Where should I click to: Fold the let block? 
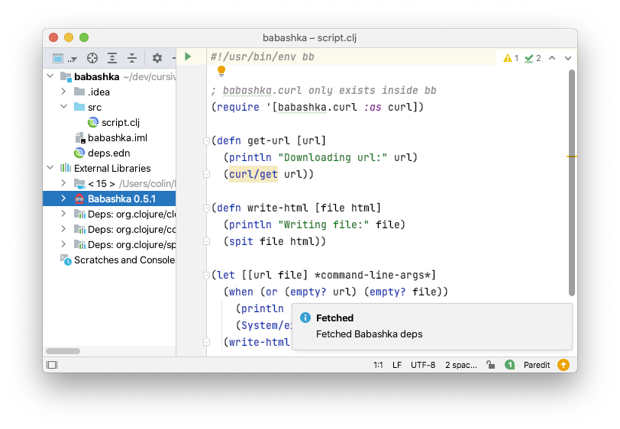(206, 276)
